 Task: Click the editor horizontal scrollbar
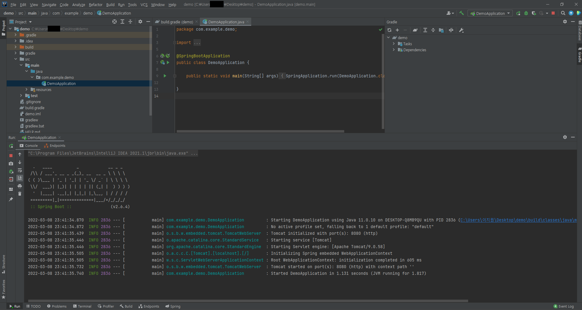click(x=260, y=131)
